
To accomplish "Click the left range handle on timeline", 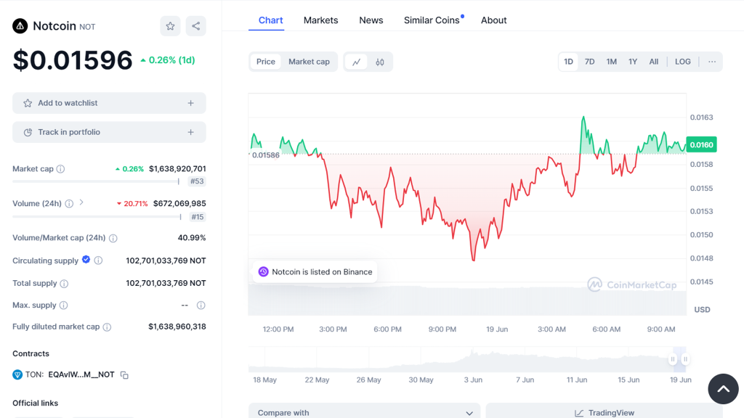I will pos(672,359).
